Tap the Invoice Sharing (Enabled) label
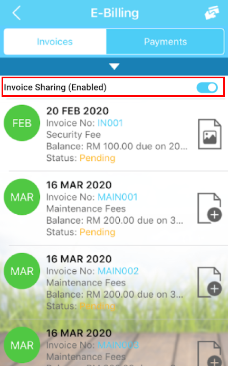Screen dimensions: 228x366 pyautogui.click(x=55, y=87)
